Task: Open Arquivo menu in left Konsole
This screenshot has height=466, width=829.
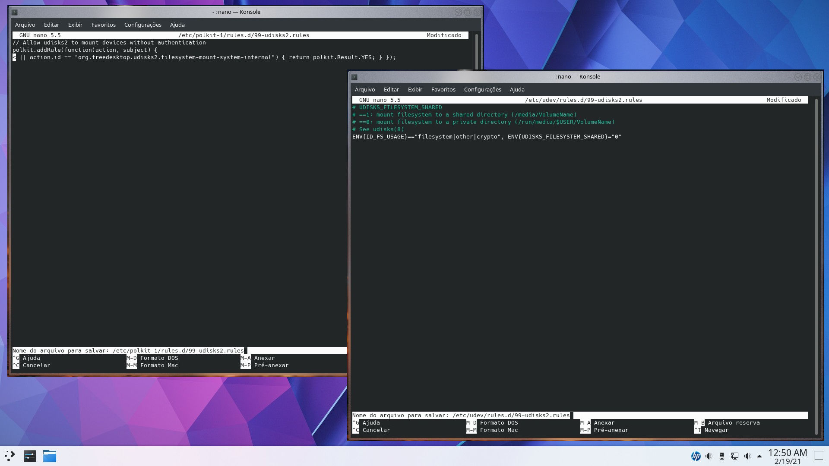Action: (x=25, y=25)
